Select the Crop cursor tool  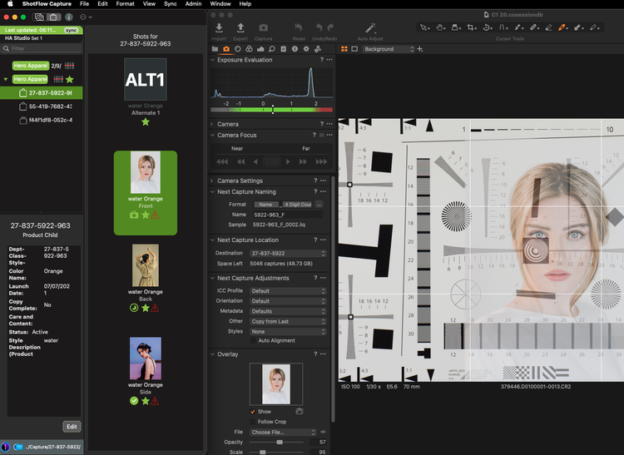[x=471, y=27]
